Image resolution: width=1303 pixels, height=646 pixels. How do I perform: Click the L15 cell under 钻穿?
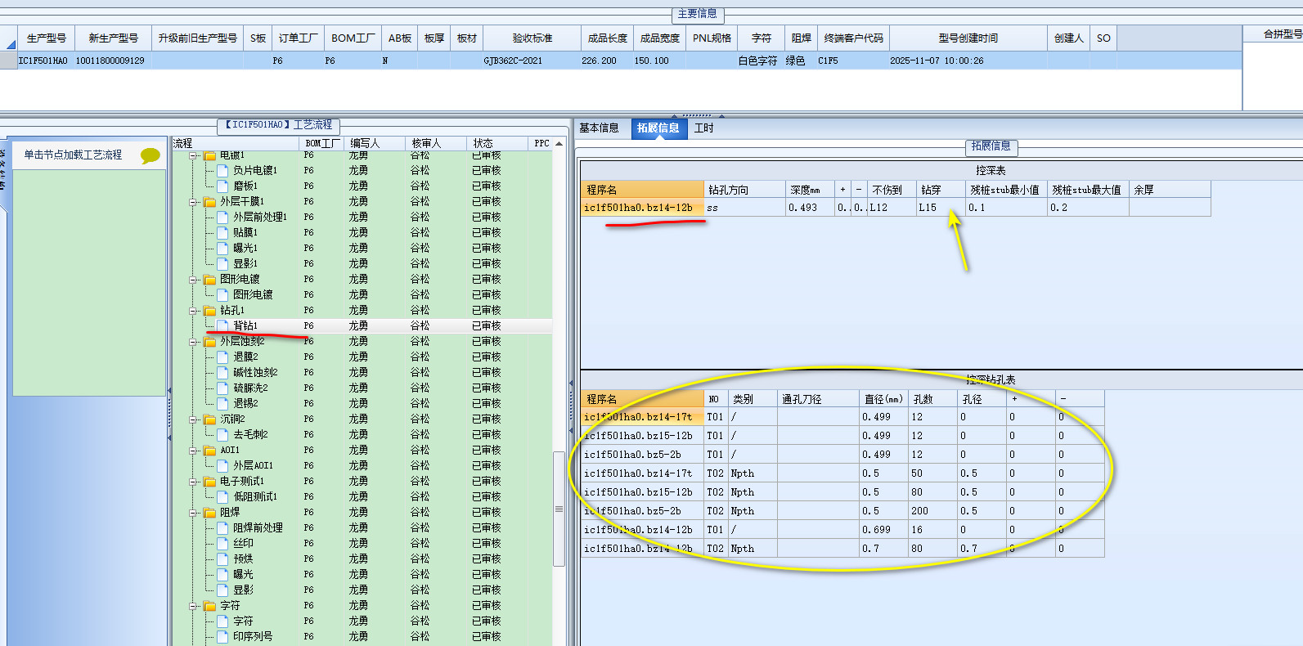click(941, 208)
